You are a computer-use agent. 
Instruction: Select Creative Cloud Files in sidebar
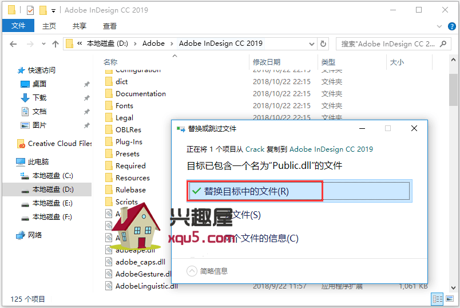[54, 144]
